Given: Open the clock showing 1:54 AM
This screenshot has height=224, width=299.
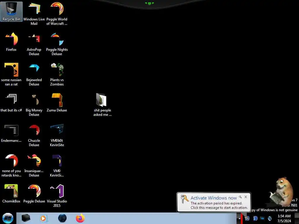Looking at the screenshot, I should click(284, 218).
